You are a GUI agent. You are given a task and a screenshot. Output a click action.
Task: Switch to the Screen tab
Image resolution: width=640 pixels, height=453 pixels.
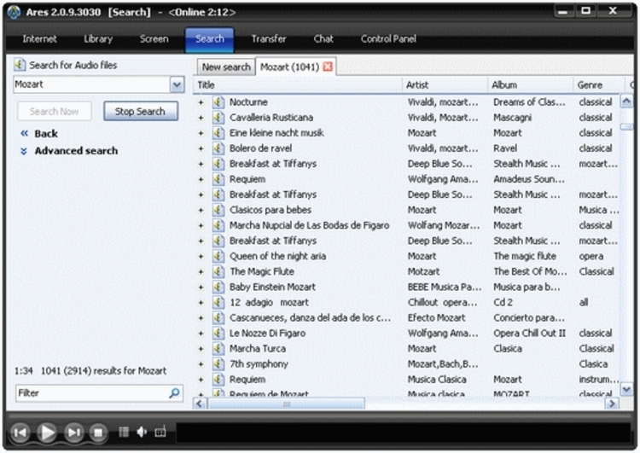[x=154, y=39]
